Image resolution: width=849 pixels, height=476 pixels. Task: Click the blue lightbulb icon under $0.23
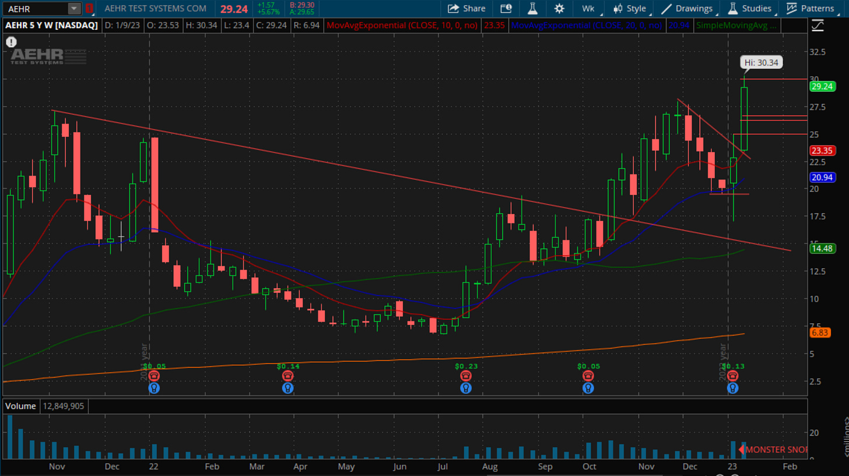[x=466, y=388]
